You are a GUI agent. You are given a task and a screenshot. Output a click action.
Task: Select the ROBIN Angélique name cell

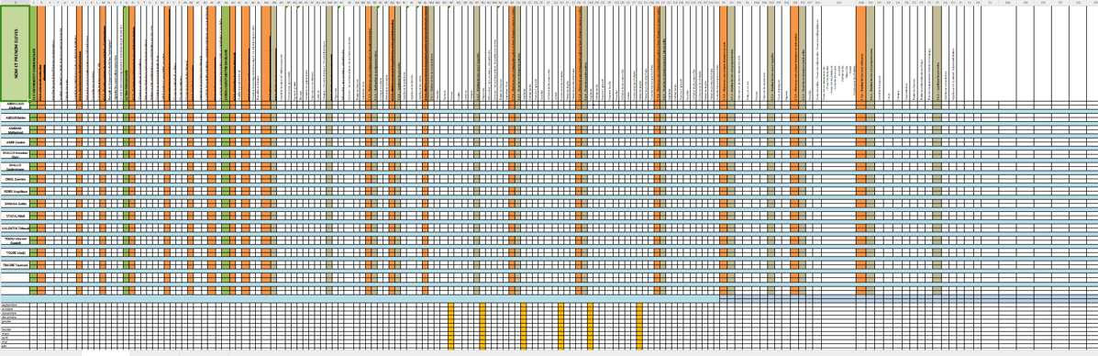[15, 192]
